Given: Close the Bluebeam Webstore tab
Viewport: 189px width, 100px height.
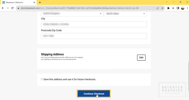Looking at the screenshot, I should [x=34, y=2].
